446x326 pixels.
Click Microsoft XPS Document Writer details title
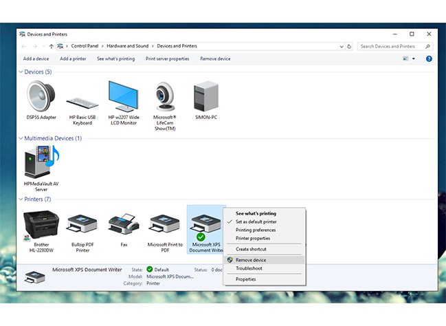[87, 270]
